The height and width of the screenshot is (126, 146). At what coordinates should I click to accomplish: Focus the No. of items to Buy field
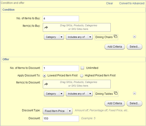[61, 19]
